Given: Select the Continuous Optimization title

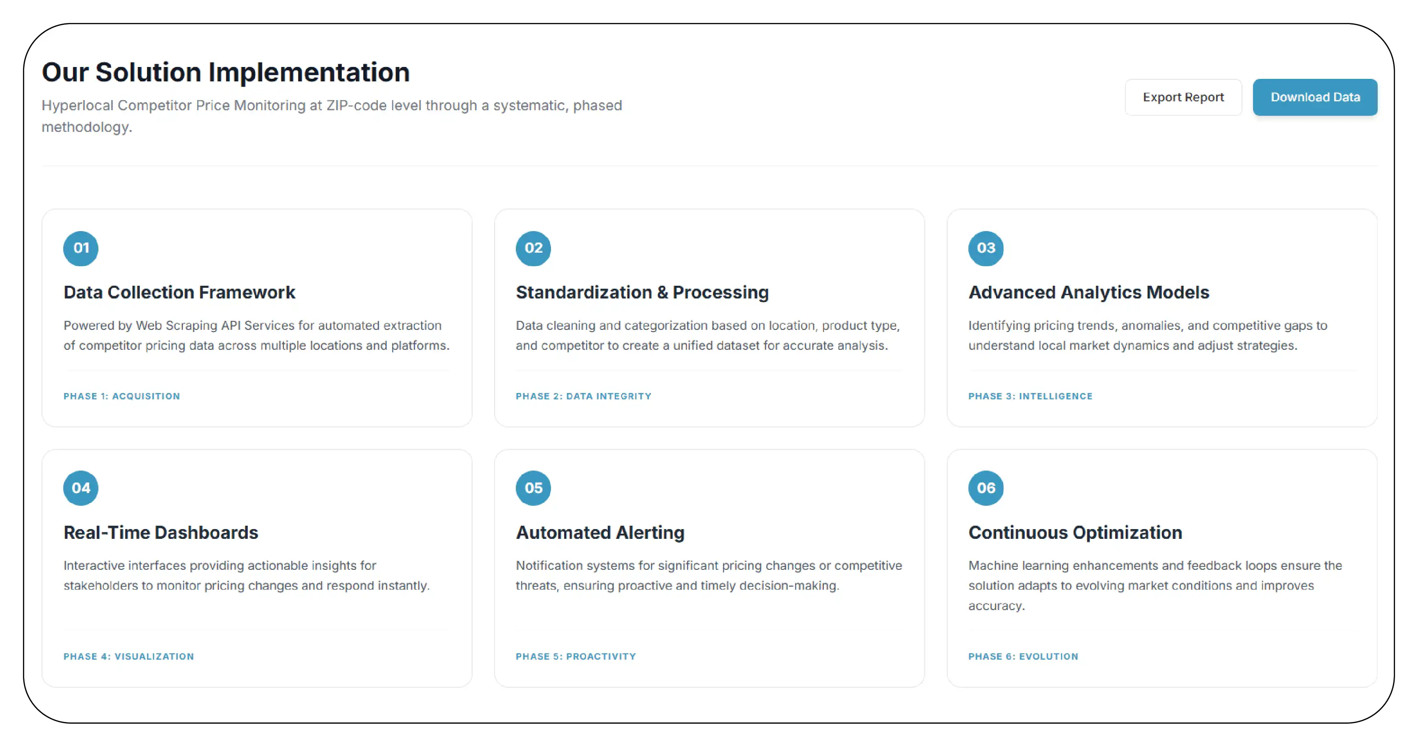Looking at the screenshot, I should point(1075,532).
